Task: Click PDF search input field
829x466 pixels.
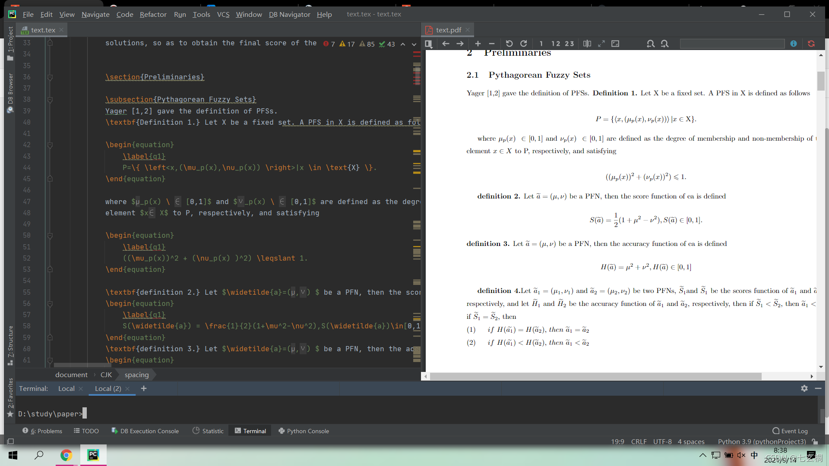Action: (732, 44)
